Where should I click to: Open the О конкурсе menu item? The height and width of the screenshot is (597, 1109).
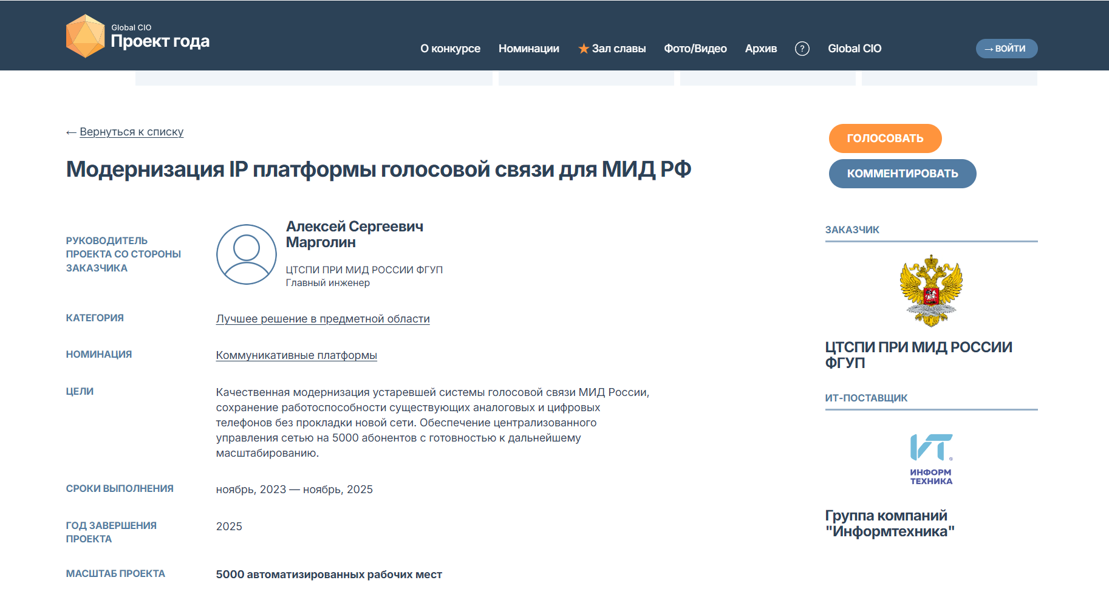tap(449, 49)
